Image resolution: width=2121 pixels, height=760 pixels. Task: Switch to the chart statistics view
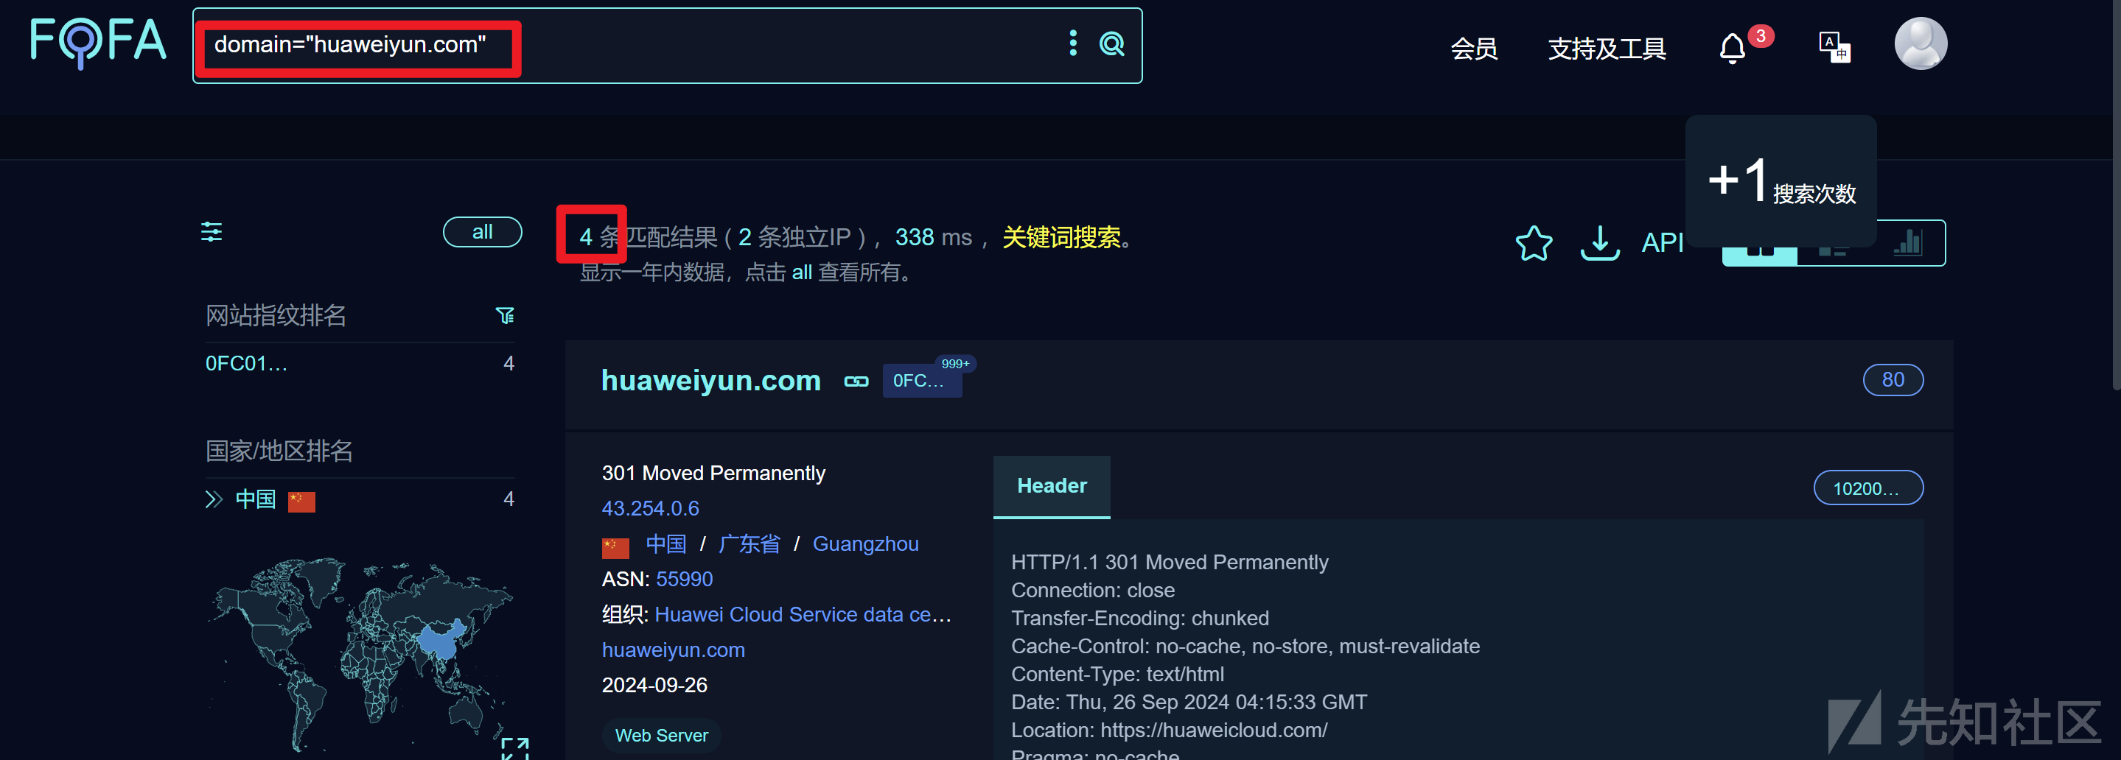point(1908,244)
